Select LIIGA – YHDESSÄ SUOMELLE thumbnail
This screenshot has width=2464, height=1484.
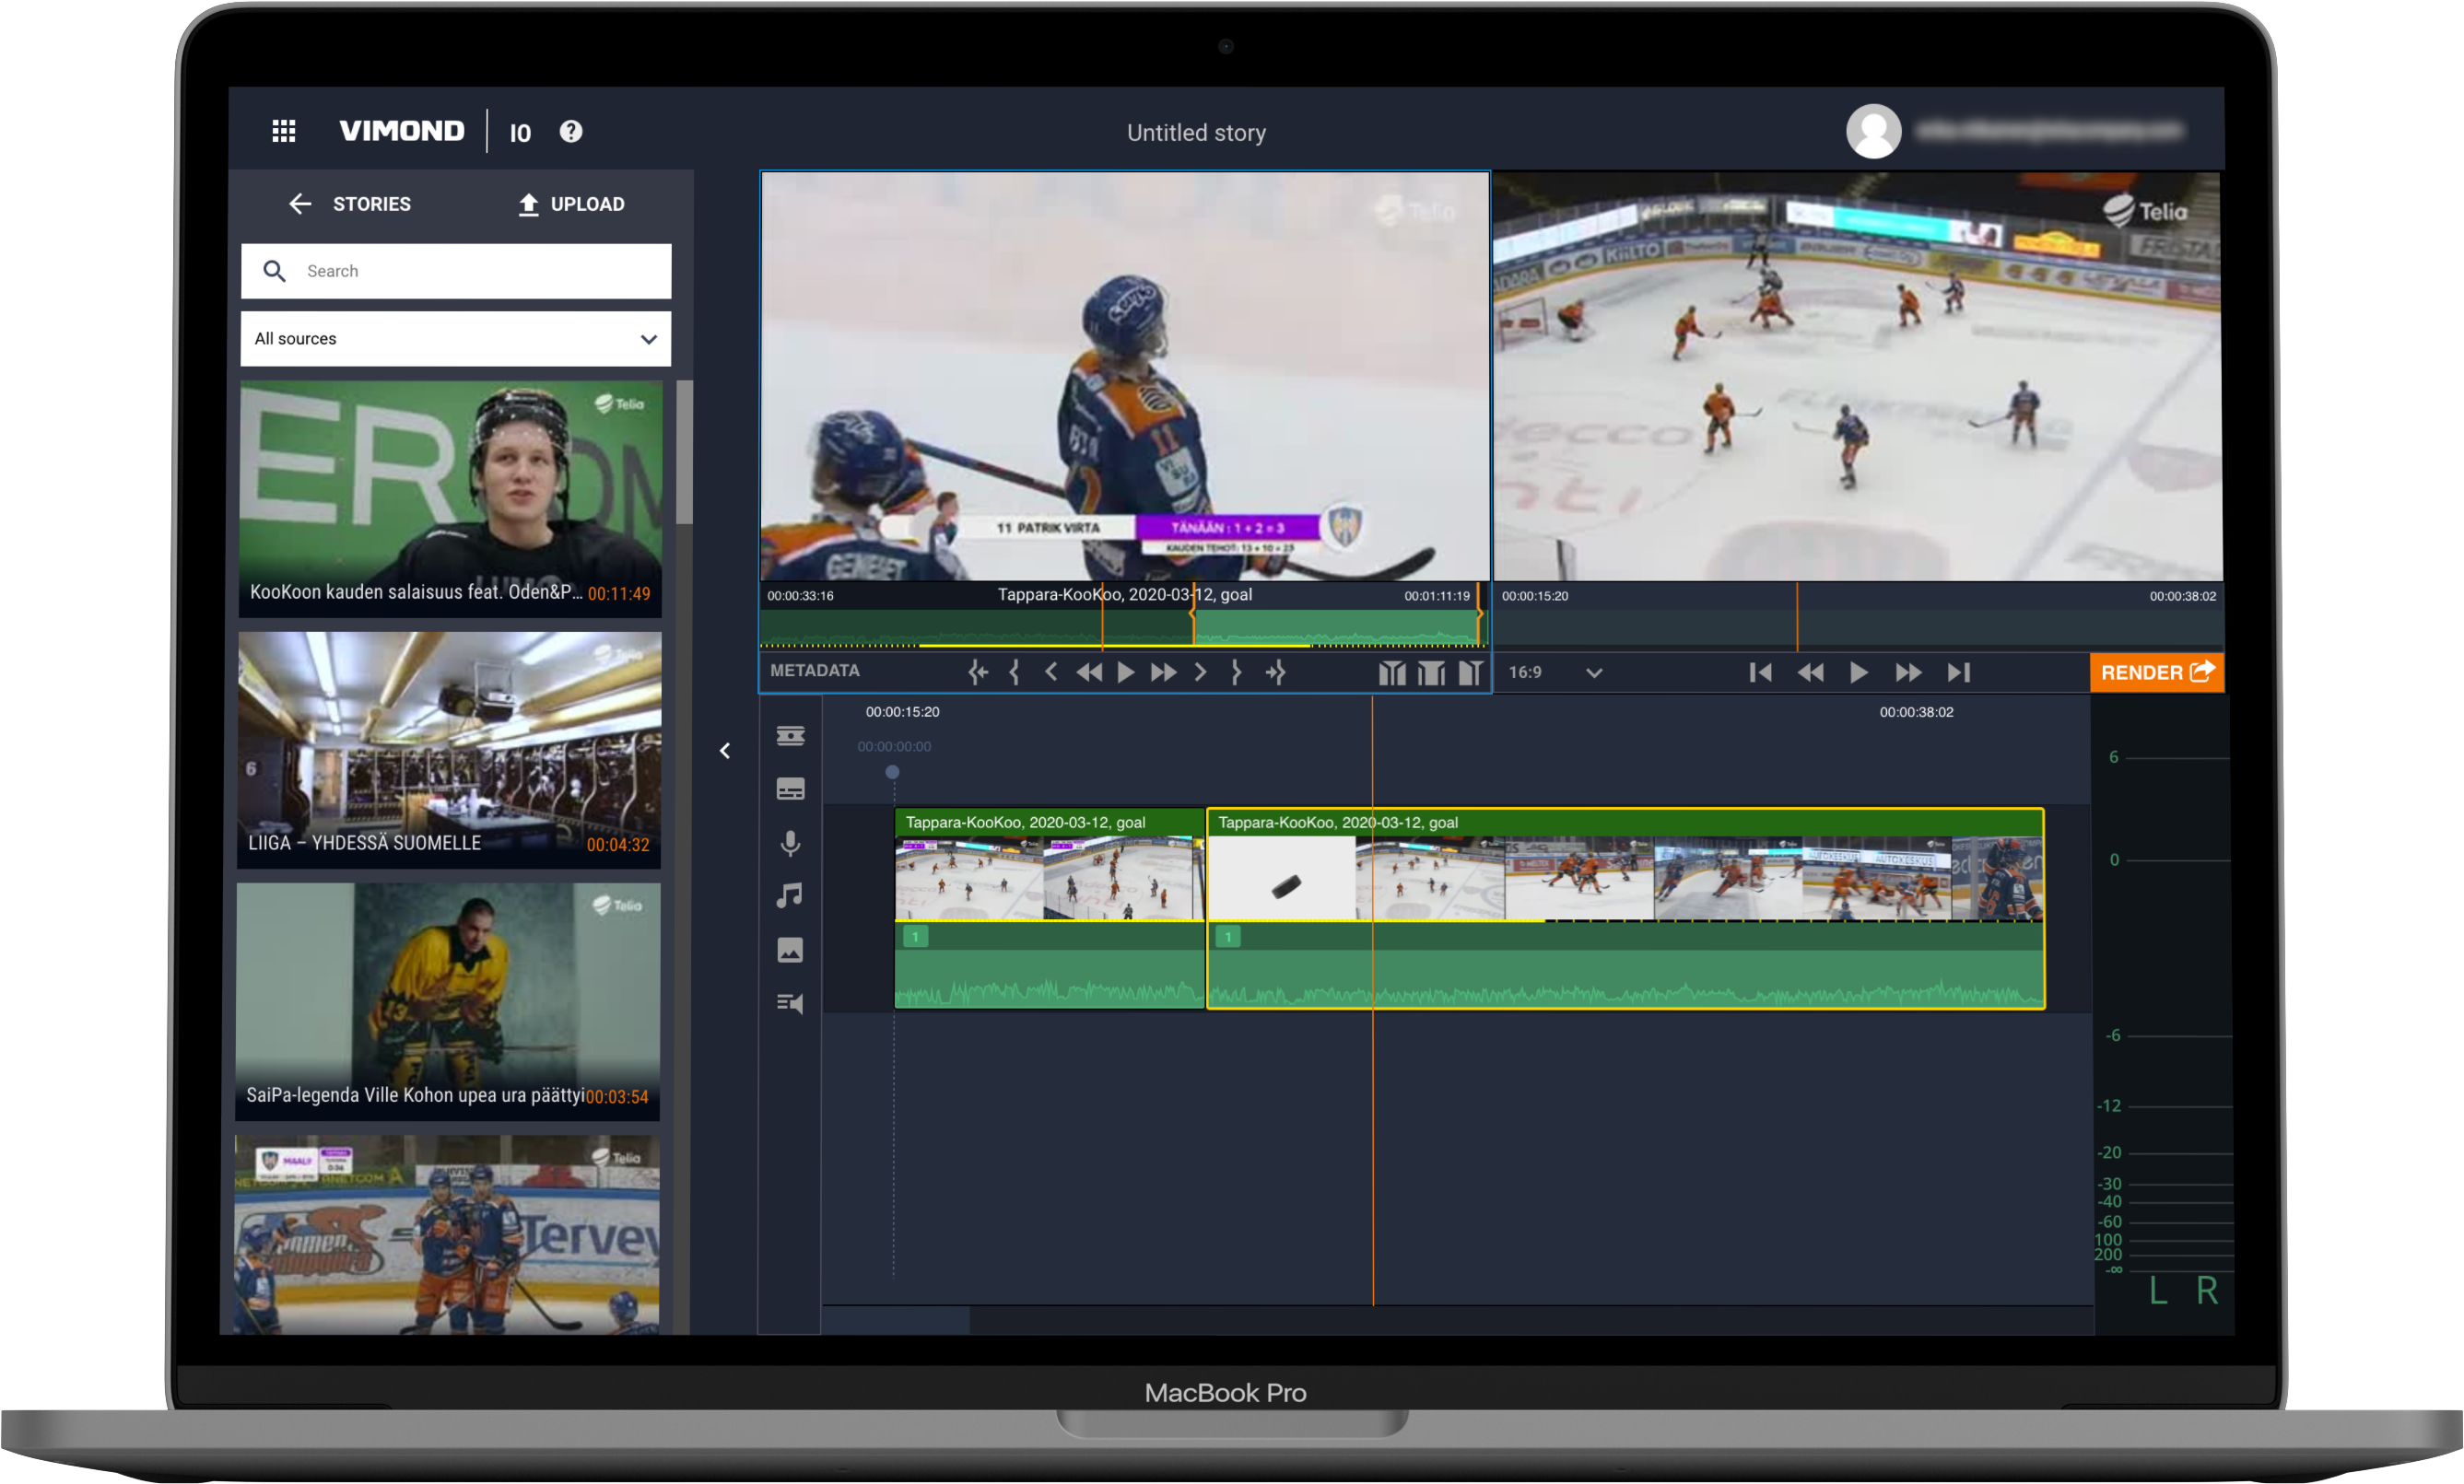450,749
